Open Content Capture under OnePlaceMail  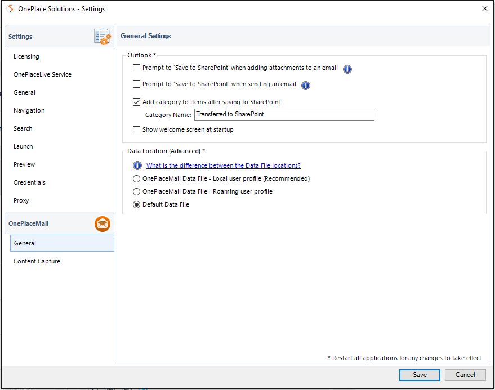coord(37,261)
